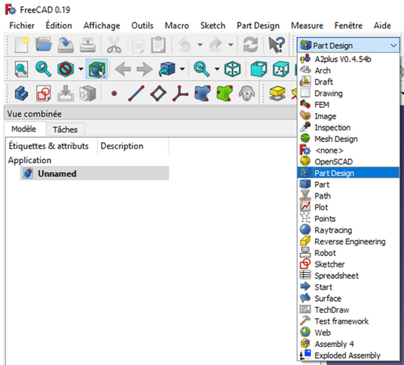
Task: Click the sheep Clone icon
Action: pos(247,93)
